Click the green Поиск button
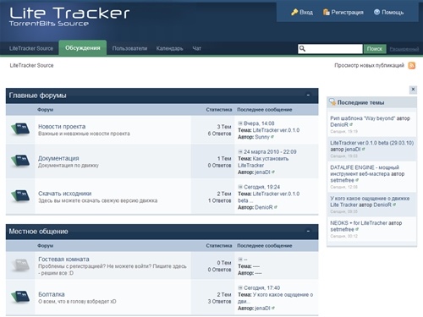 tap(375, 49)
